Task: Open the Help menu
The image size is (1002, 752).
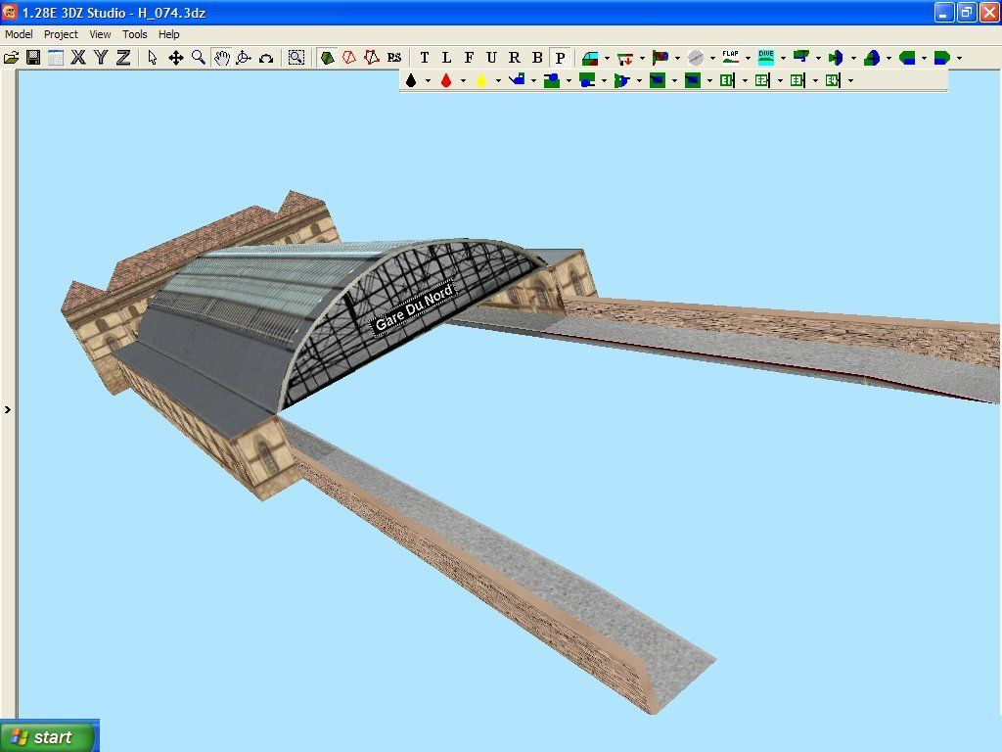Action: (x=168, y=34)
